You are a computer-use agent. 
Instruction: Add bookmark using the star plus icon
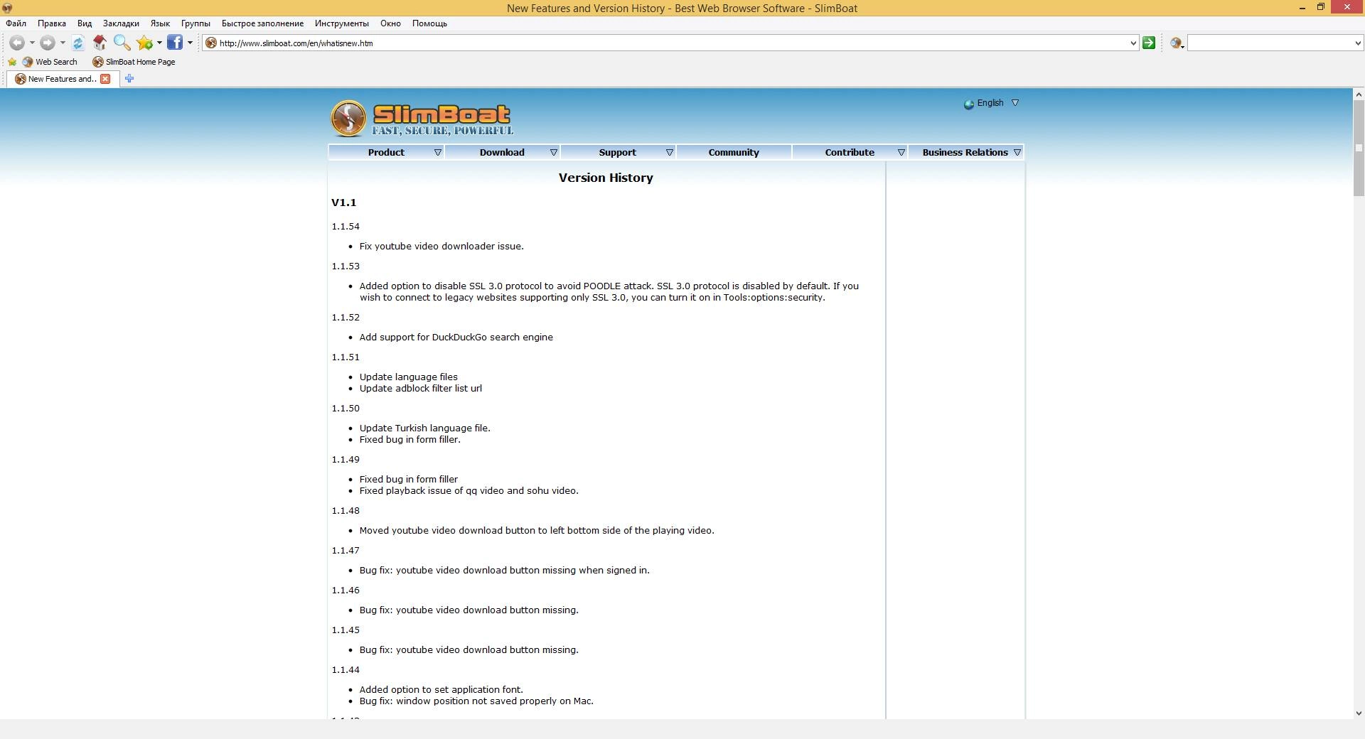[x=144, y=43]
